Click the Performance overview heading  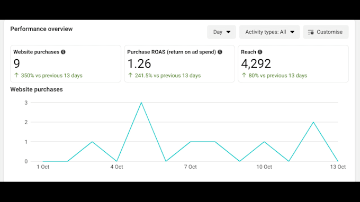point(41,29)
